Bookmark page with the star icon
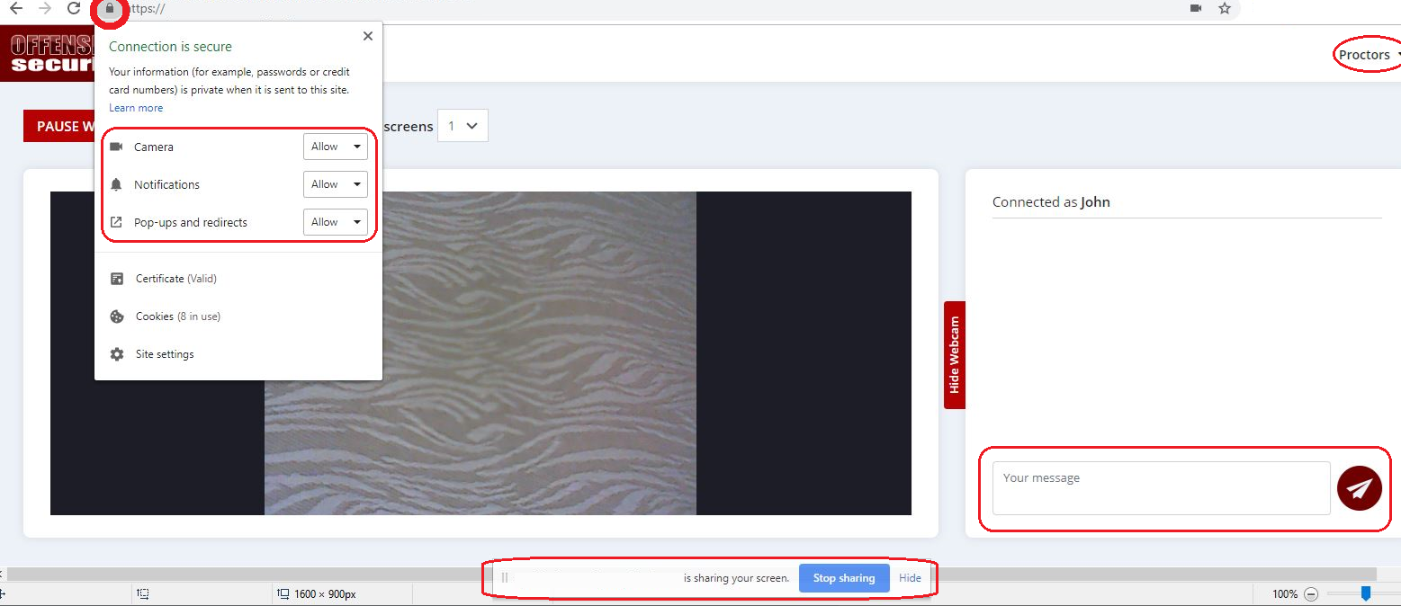 [1224, 9]
